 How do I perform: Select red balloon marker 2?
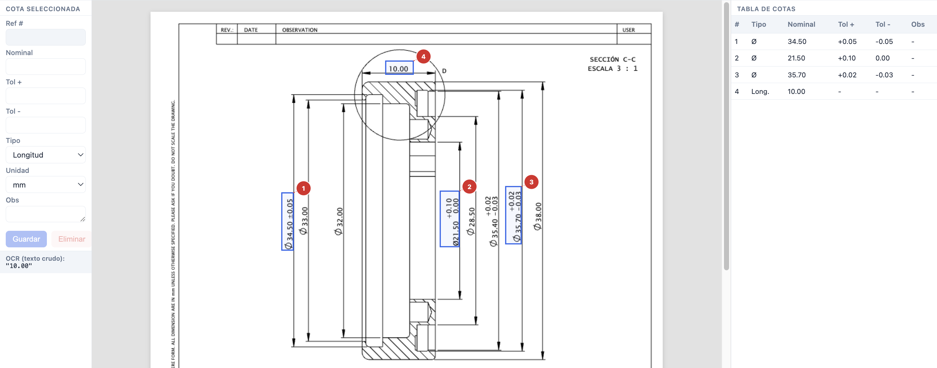click(x=469, y=187)
